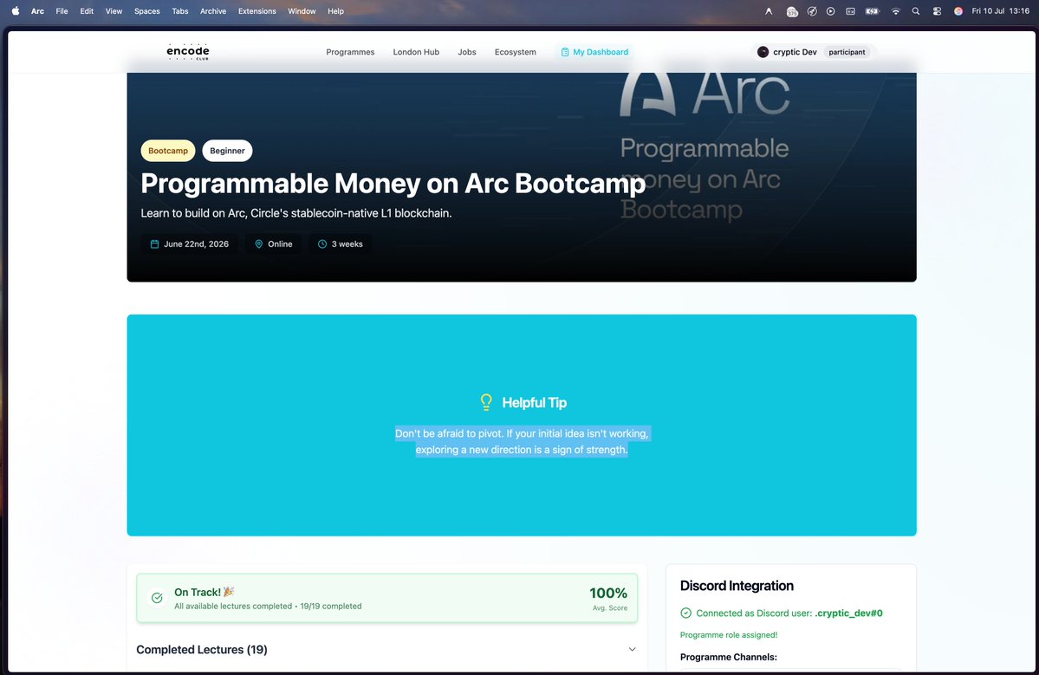Open the Edit menu
The image size is (1039, 675).
pos(87,11)
